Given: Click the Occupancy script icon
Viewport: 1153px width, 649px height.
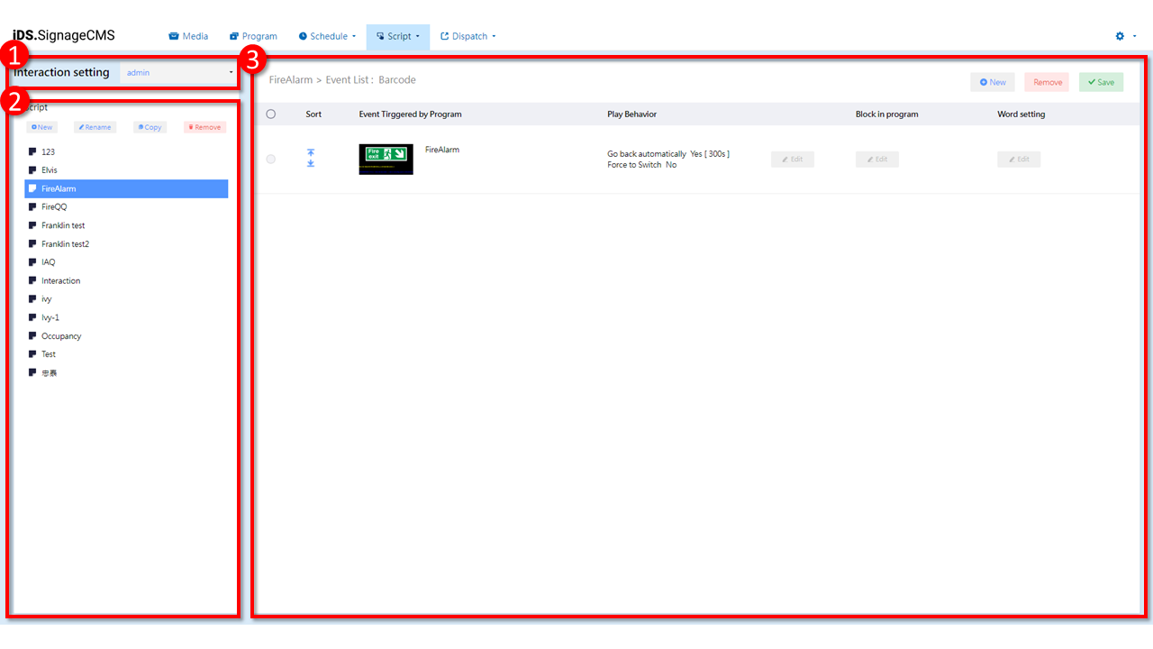Looking at the screenshot, I should (32, 335).
